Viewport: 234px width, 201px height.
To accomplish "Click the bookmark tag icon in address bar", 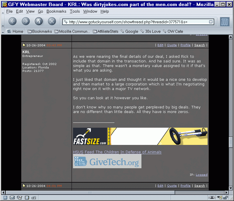I will point(66,22).
